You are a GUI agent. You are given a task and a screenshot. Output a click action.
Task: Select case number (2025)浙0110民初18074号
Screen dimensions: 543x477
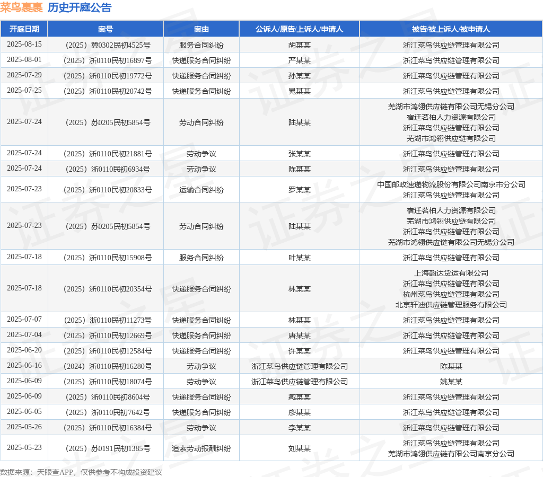(x=108, y=382)
